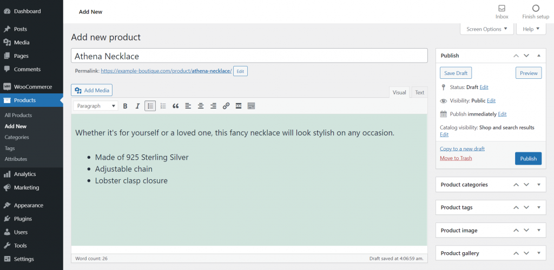Open the Paragraph format dropdown
The image size is (554, 270).
[96, 106]
